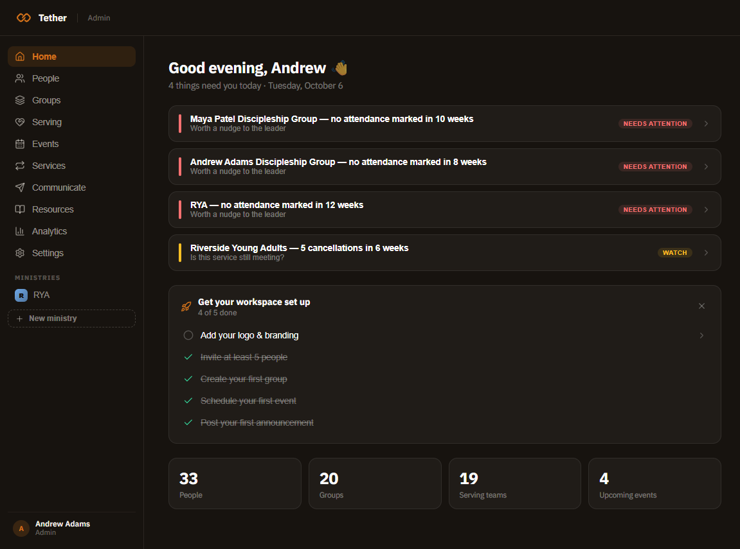The image size is (740, 549).
Task: Open Analytics page label in the sidebar
Action: pyautogui.click(x=50, y=231)
